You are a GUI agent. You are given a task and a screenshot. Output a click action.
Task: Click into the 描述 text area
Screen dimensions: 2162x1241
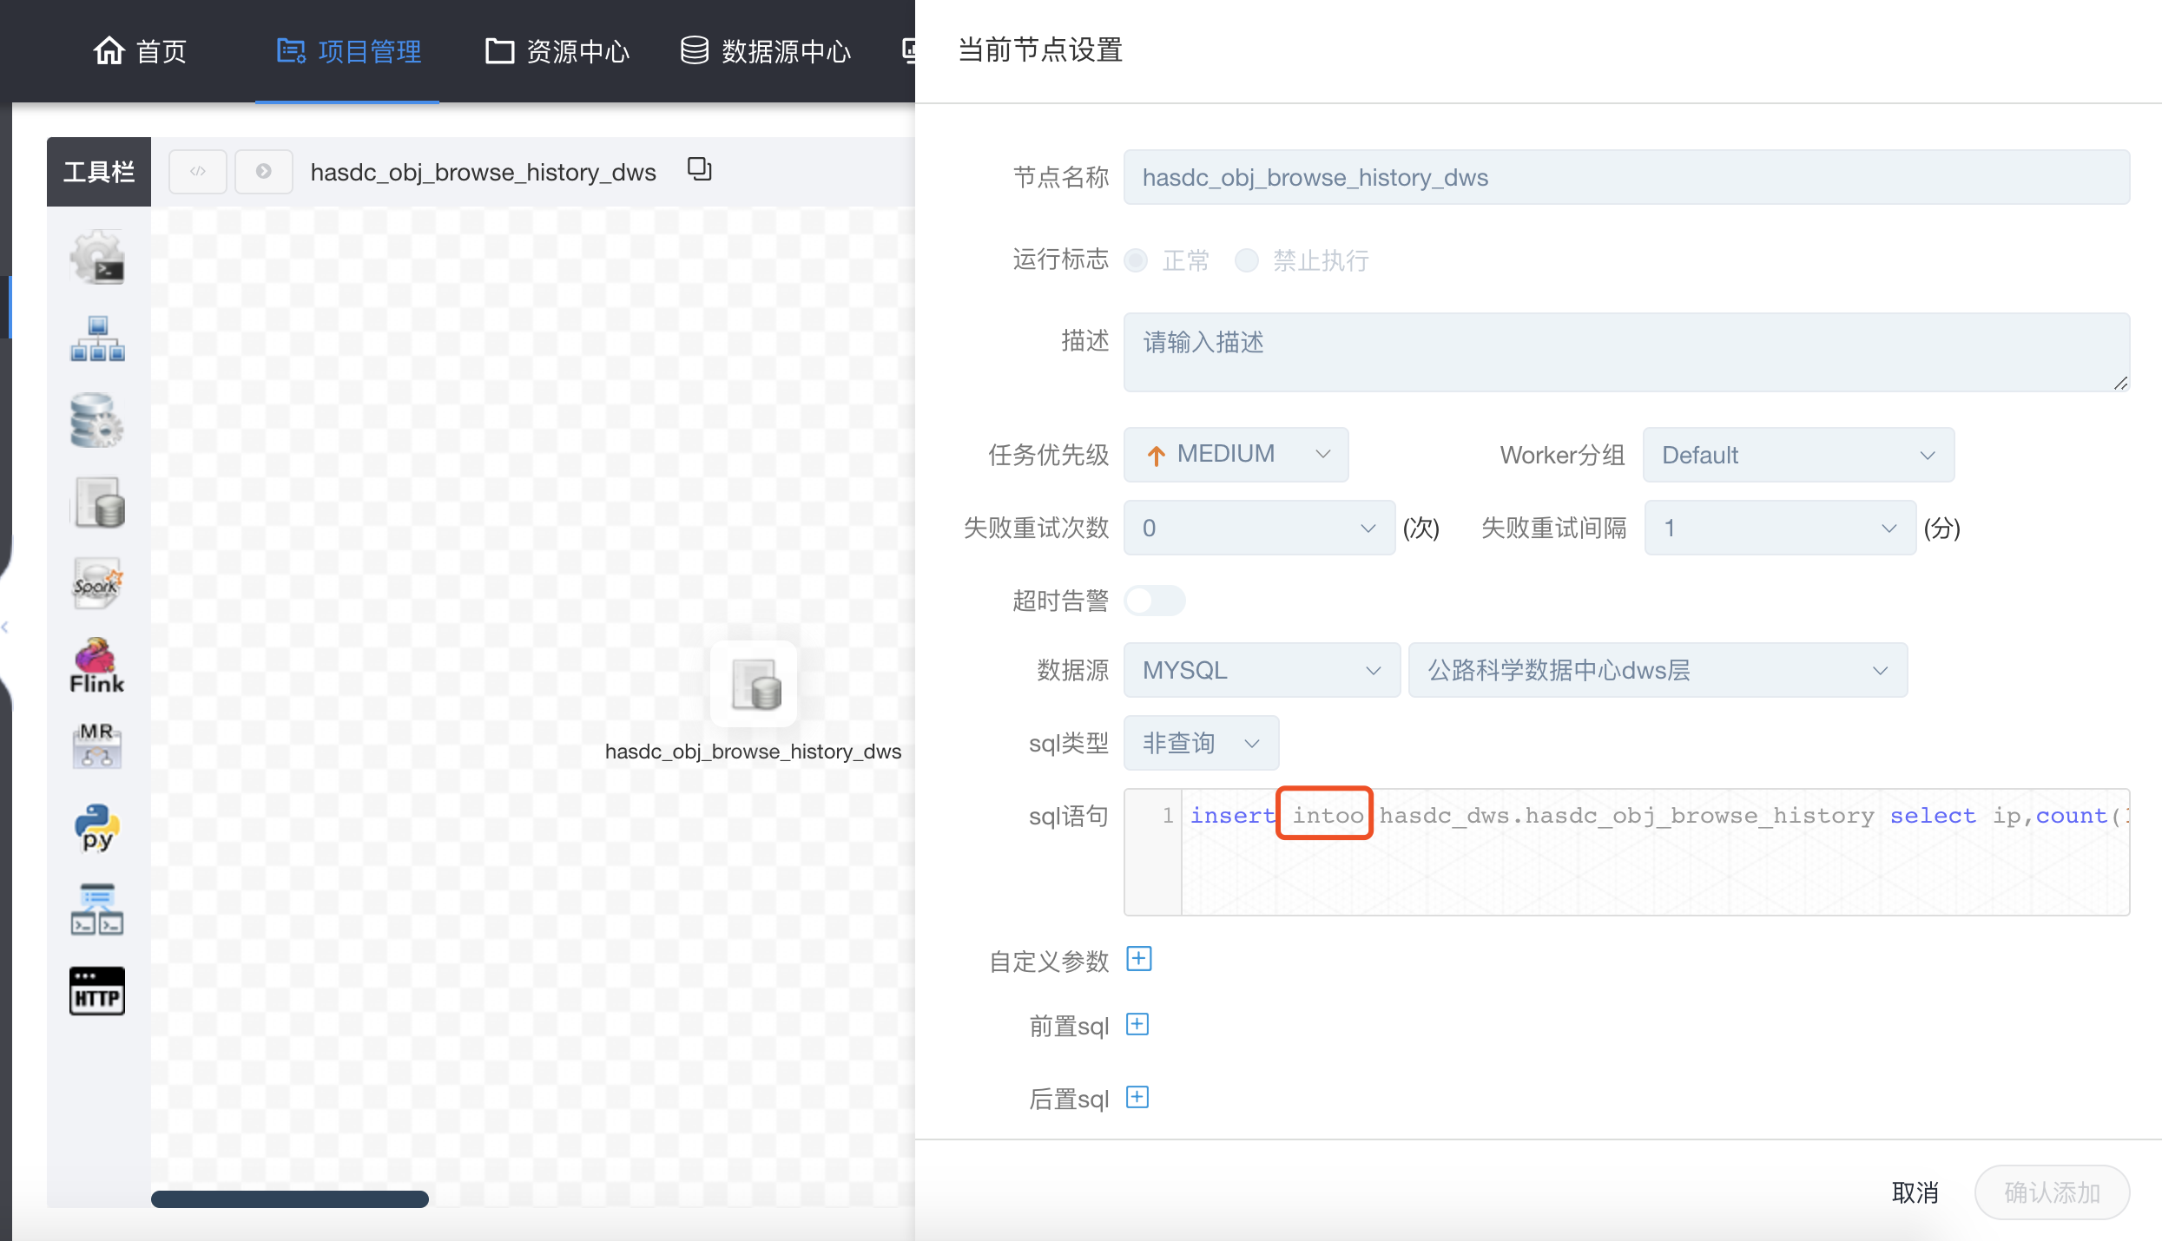coord(1625,352)
